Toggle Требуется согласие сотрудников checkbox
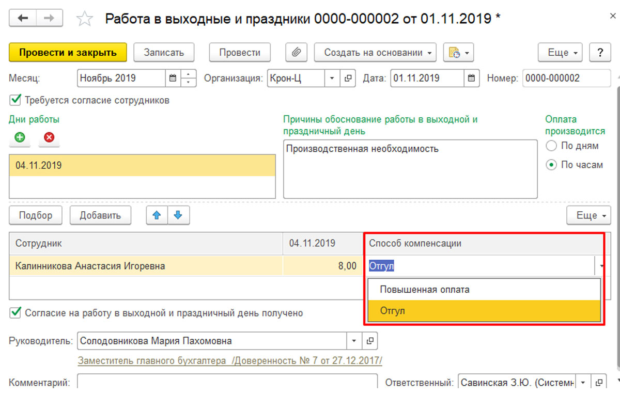The height and width of the screenshot is (394, 620). [15, 100]
